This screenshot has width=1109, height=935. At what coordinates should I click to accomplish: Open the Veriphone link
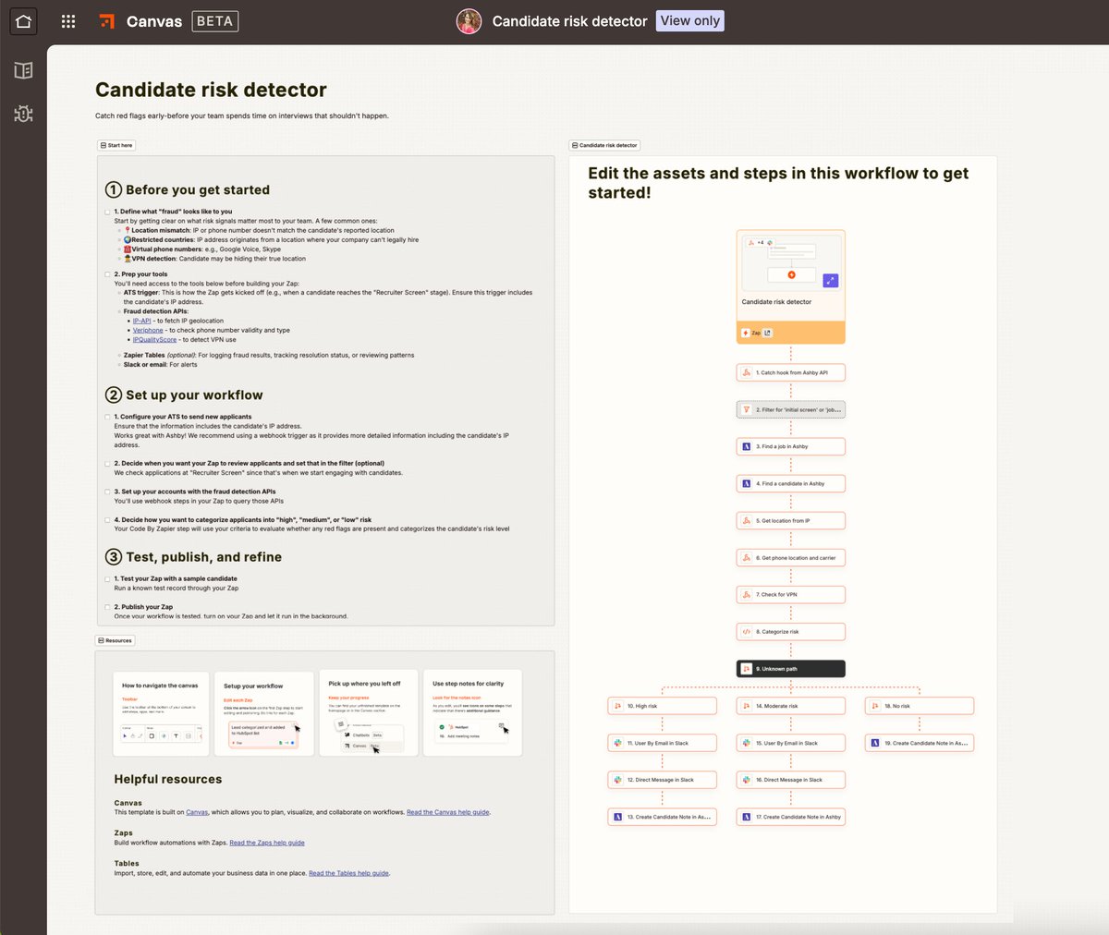[x=148, y=330]
